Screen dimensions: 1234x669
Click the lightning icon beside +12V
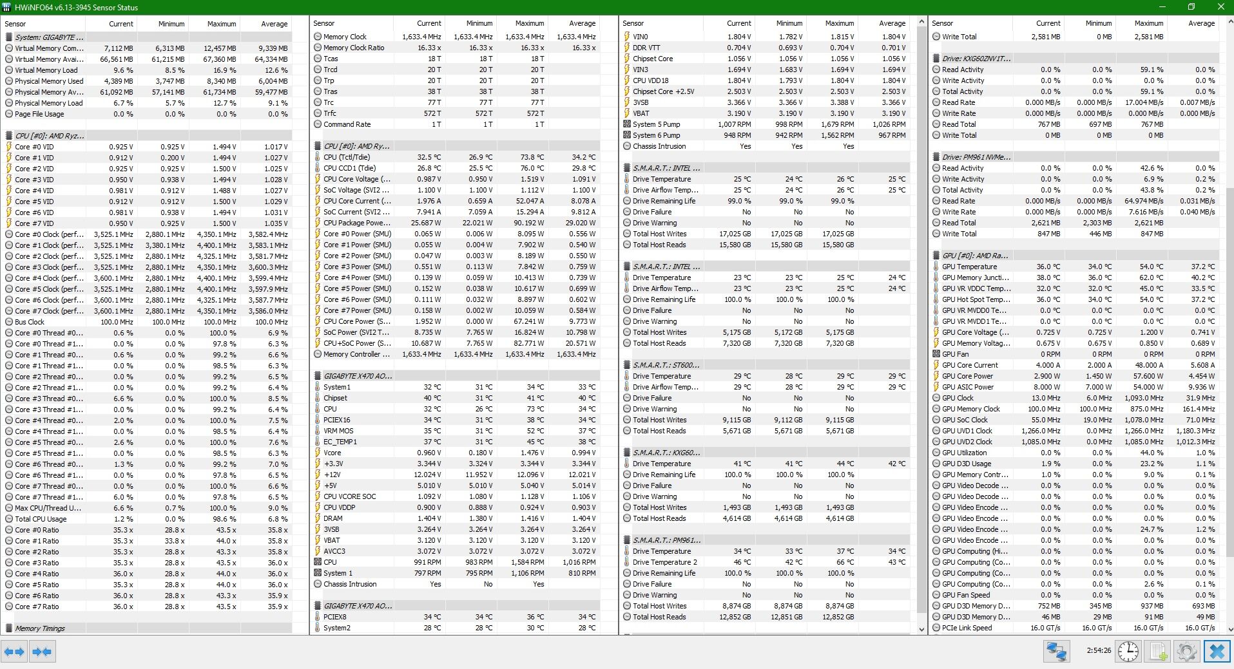tap(318, 475)
